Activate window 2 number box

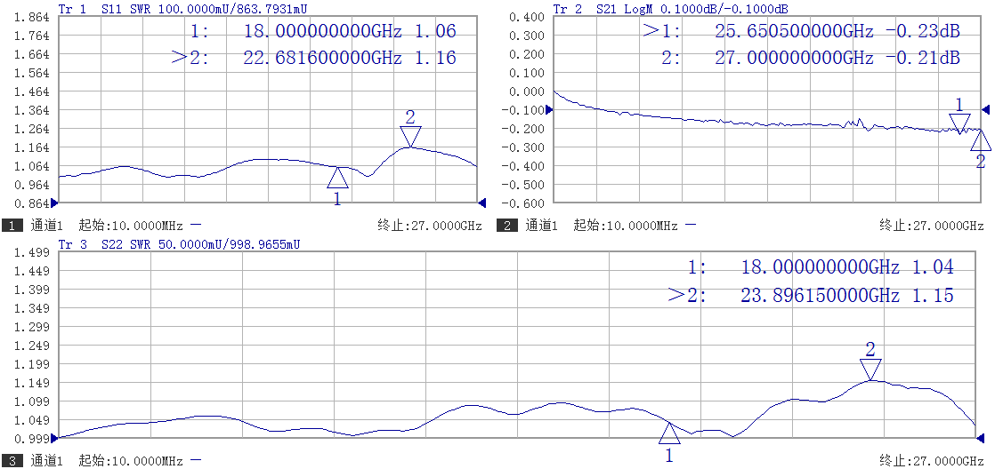point(507,226)
